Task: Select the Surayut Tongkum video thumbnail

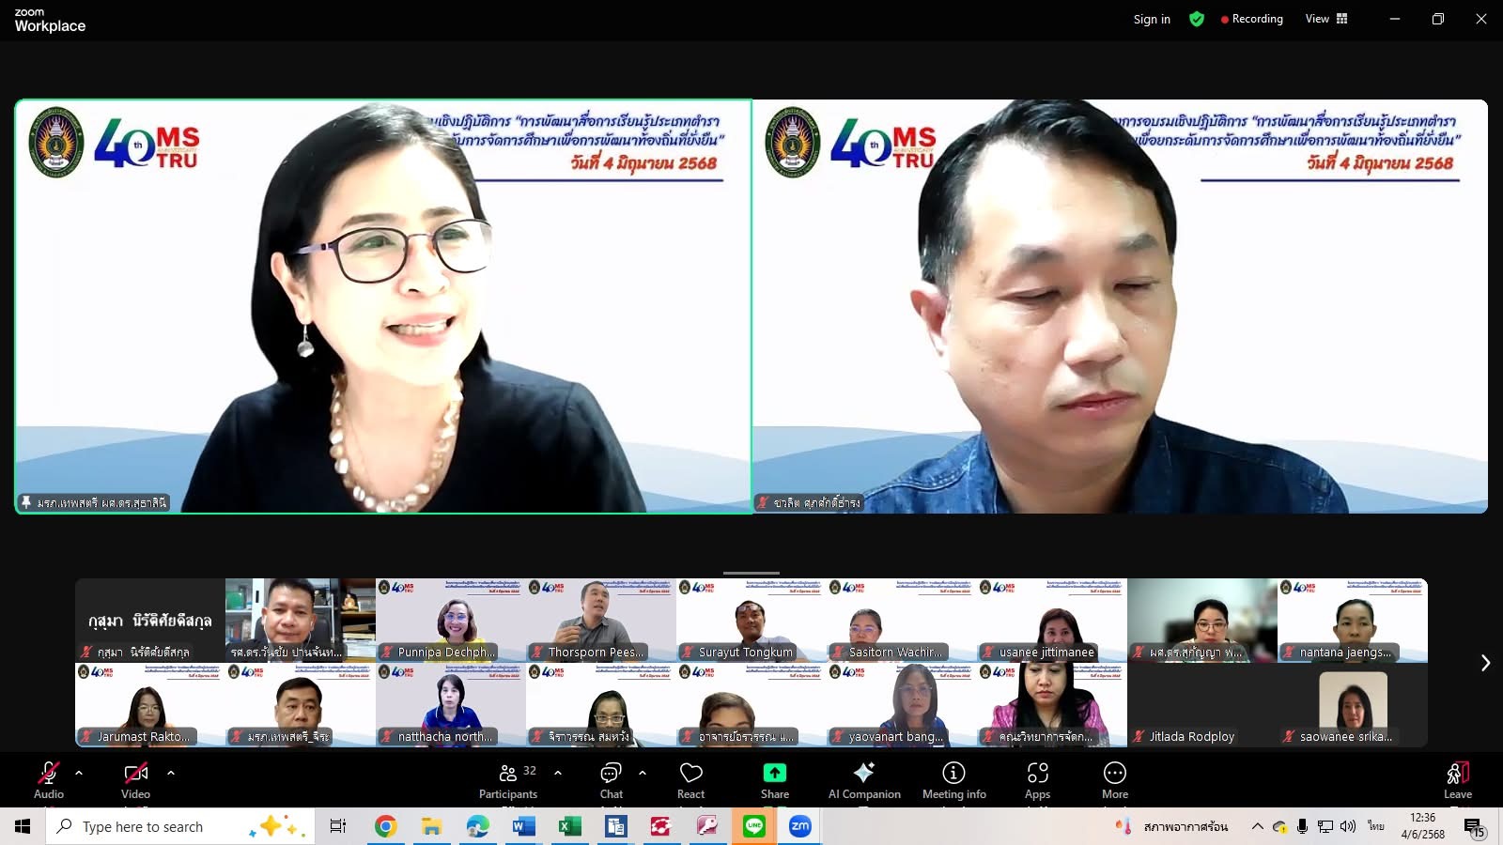Action: click(751, 620)
